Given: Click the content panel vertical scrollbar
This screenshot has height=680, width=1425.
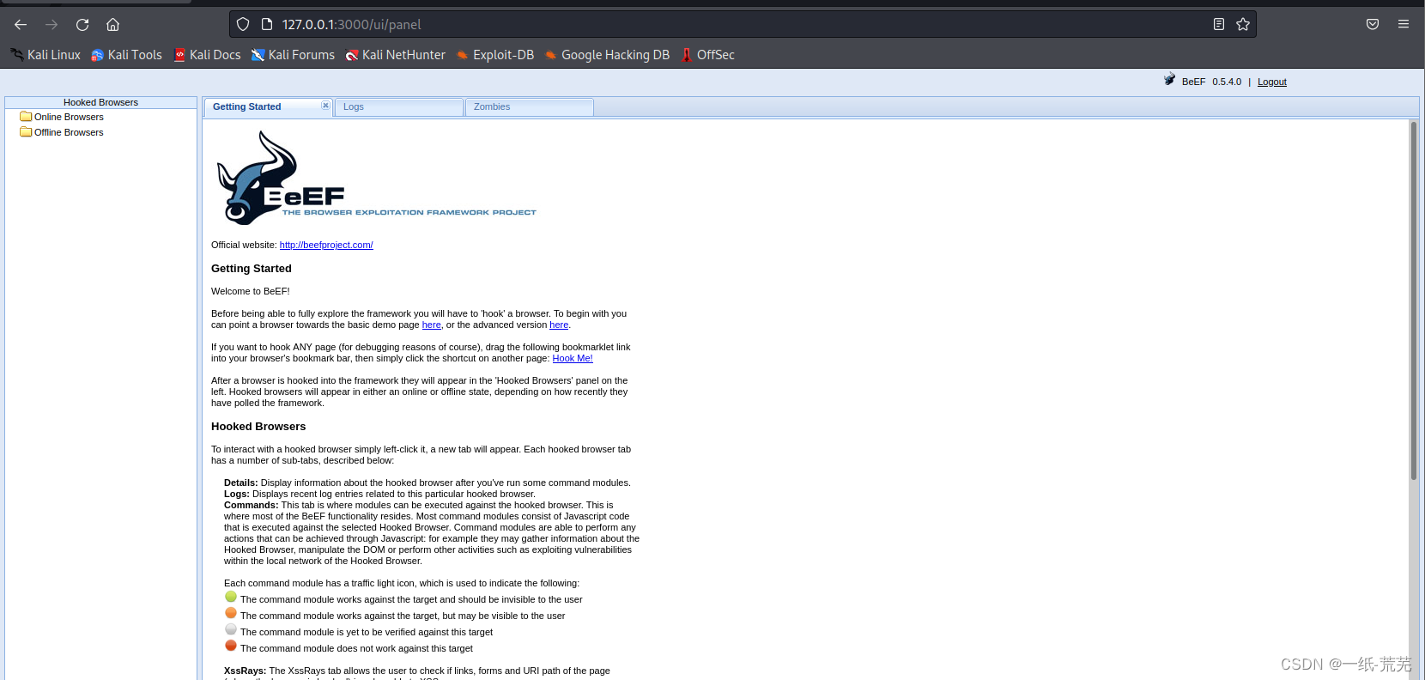Looking at the screenshot, I should click(1413, 301).
